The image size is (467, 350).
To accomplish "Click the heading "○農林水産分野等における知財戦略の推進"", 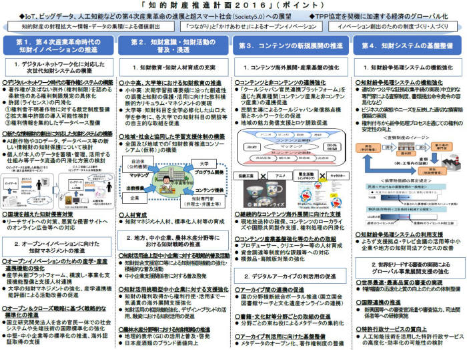I will coord(164,329).
